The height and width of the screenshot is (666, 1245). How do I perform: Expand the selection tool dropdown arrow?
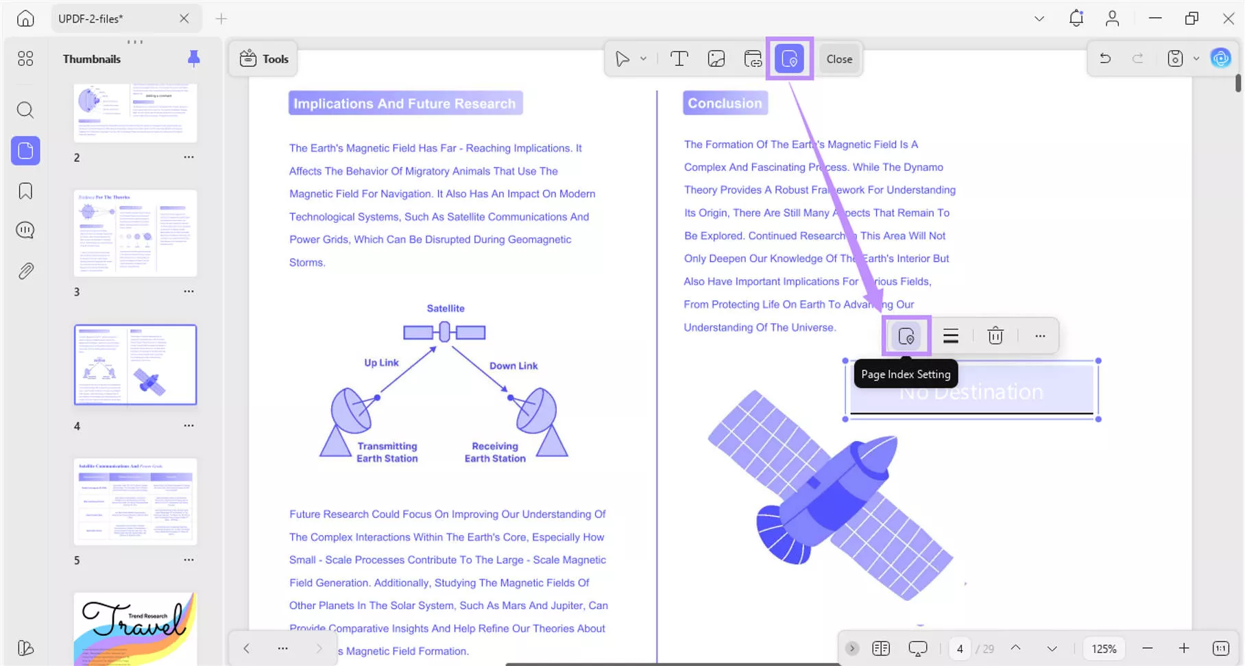pos(642,58)
